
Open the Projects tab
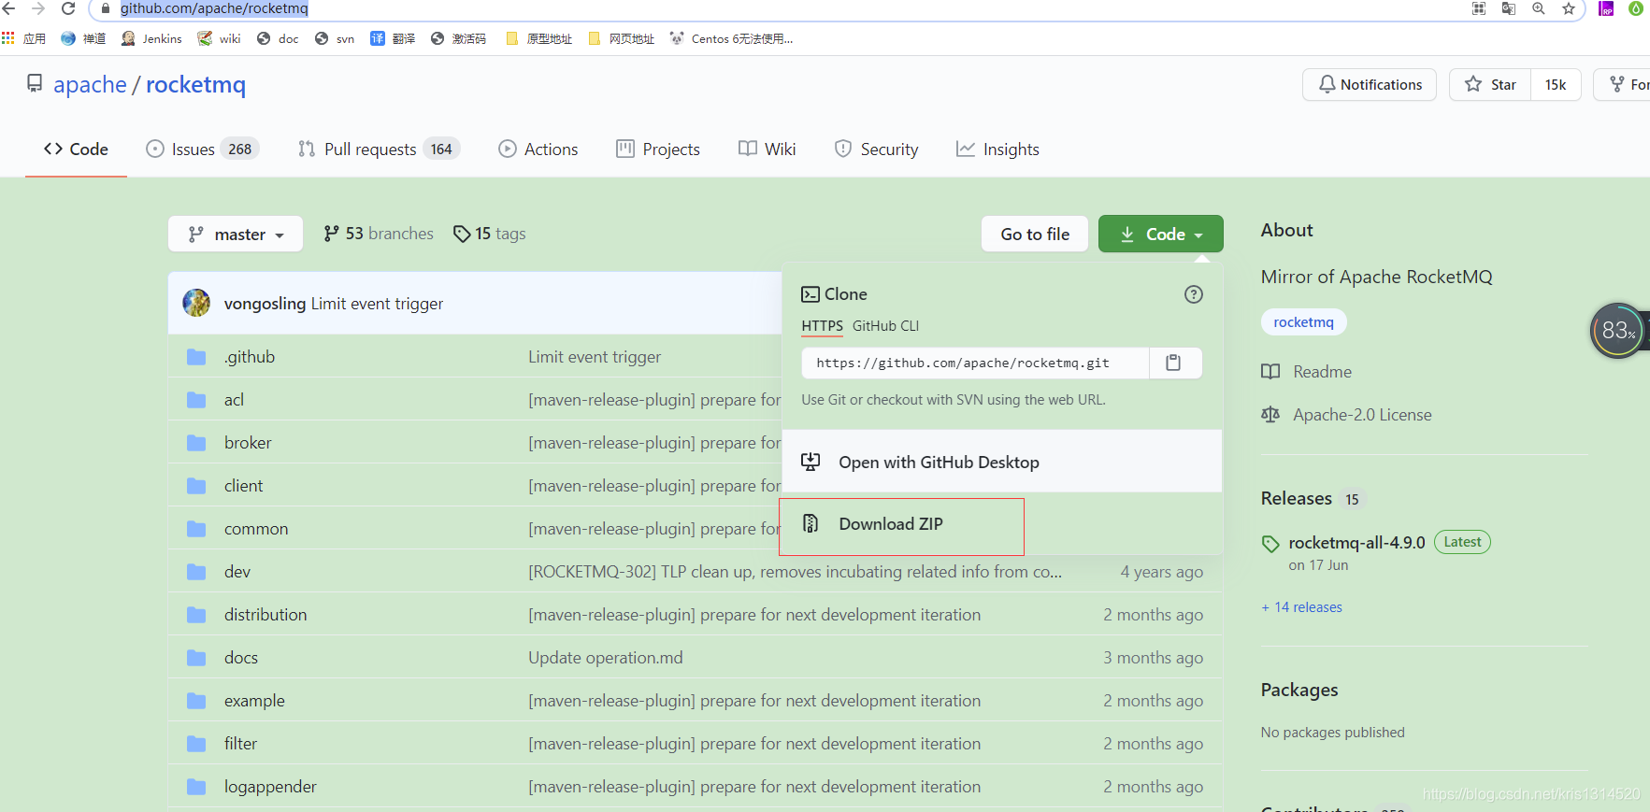point(658,150)
